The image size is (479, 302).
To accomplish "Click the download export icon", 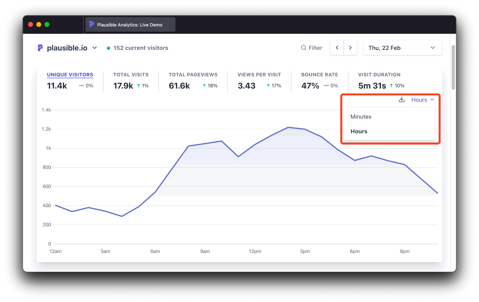I will pyautogui.click(x=401, y=100).
